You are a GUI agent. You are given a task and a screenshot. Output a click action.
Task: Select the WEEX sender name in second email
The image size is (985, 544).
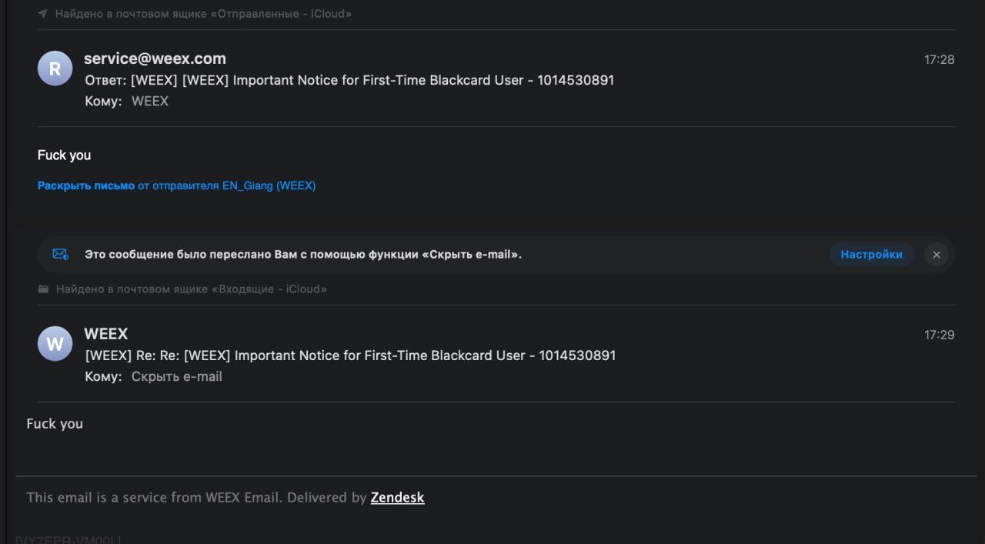106,334
